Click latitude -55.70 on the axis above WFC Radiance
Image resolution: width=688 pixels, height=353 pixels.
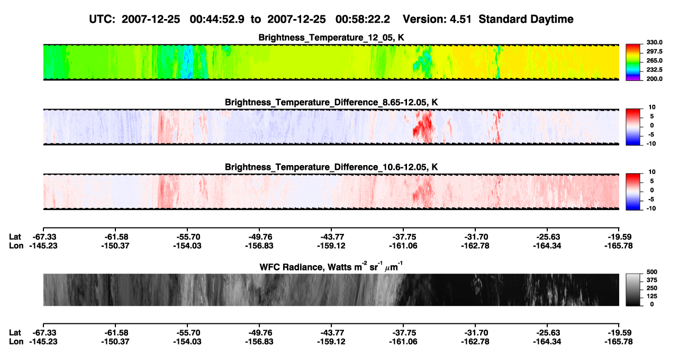pos(187,237)
